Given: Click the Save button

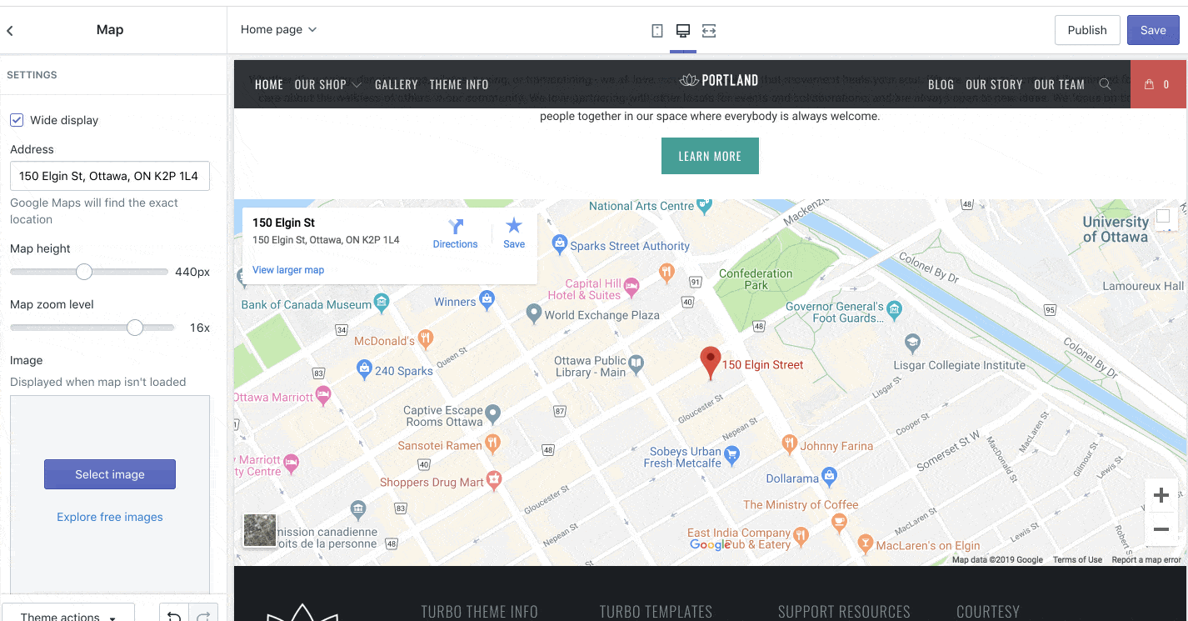Looking at the screenshot, I should pos(1153,30).
